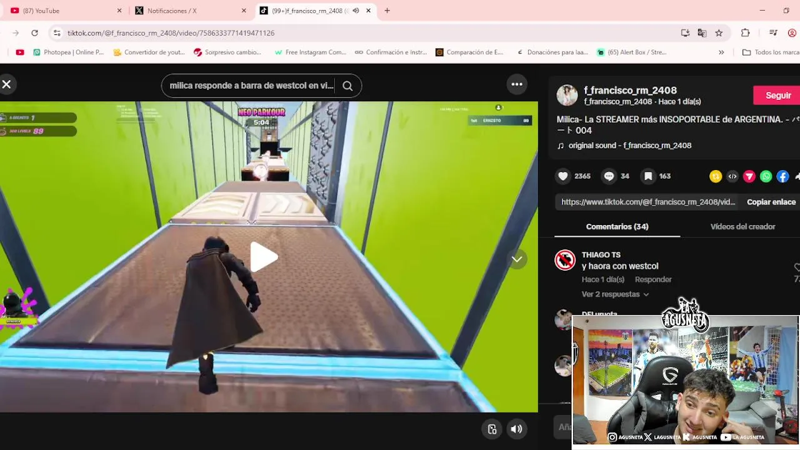The height and width of the screenshot is (450, 800).
Task: Open a new browser tab
Action: 387,11
